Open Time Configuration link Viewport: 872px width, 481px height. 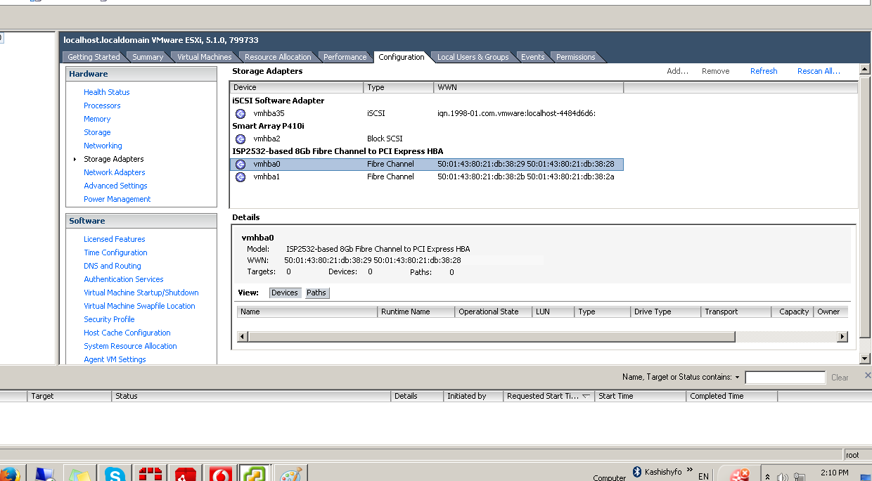coord(115,252)
